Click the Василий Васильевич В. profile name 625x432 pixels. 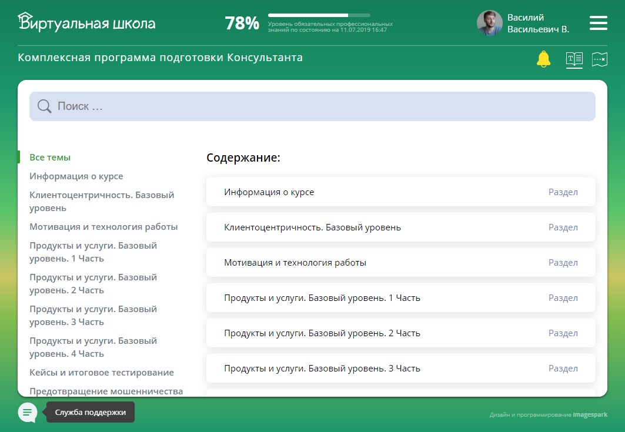pos(538,23)
